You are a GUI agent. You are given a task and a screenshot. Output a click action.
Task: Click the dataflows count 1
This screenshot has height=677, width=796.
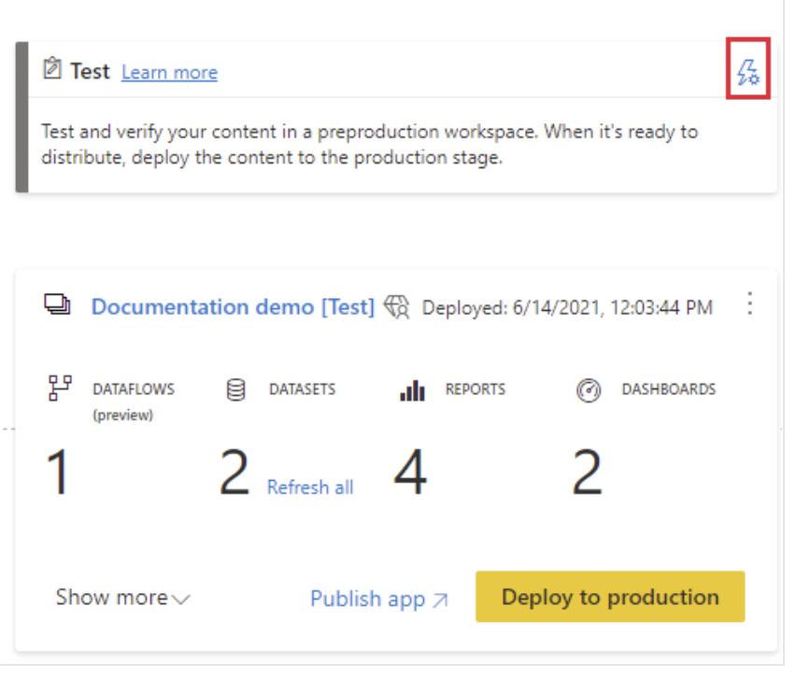[57, 472]
